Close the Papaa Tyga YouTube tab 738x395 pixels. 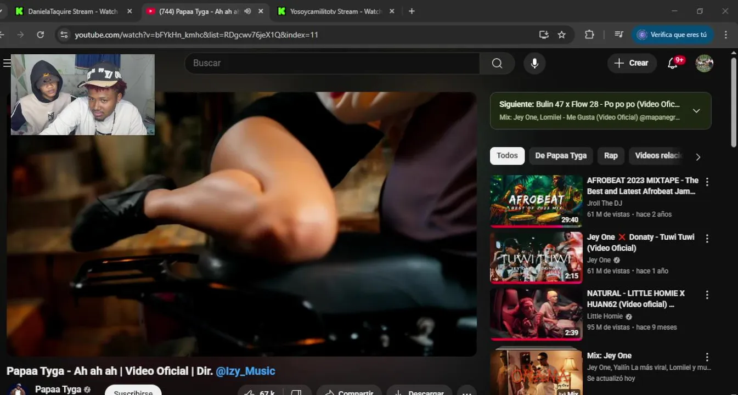pos(261,11)
